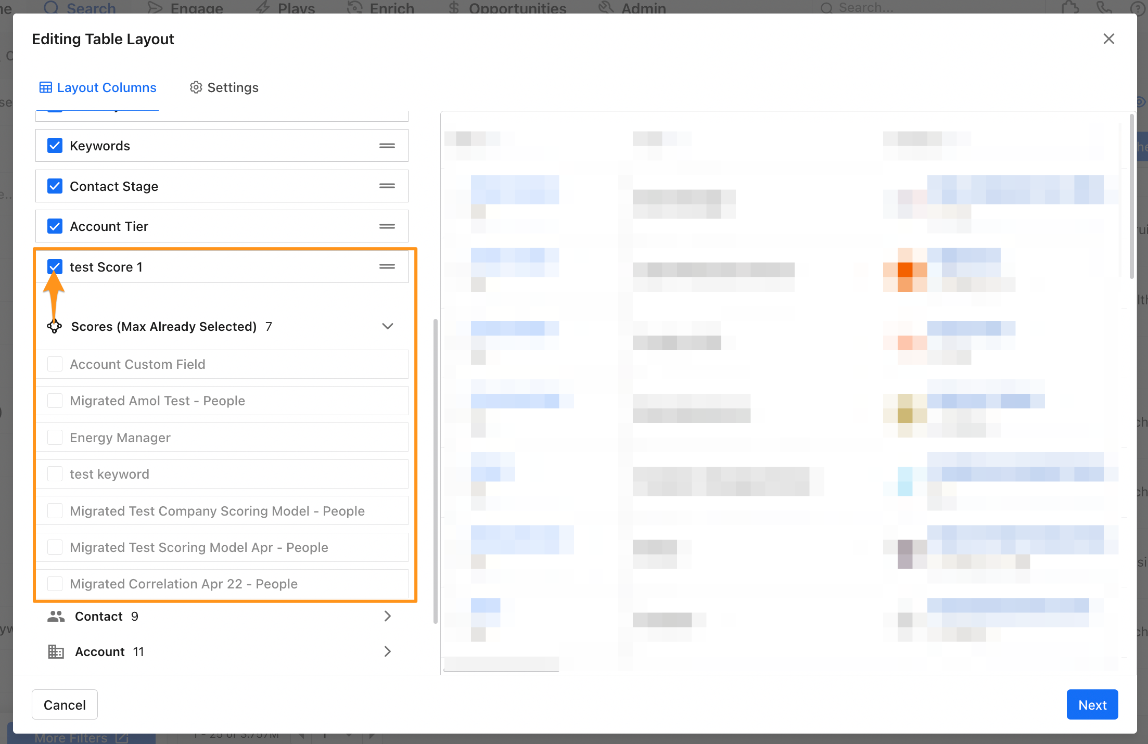The width and height of the screenshot is (1148, 744).
Task: Uncheck the Keywords column checkbox
Action: coord(55,146)
